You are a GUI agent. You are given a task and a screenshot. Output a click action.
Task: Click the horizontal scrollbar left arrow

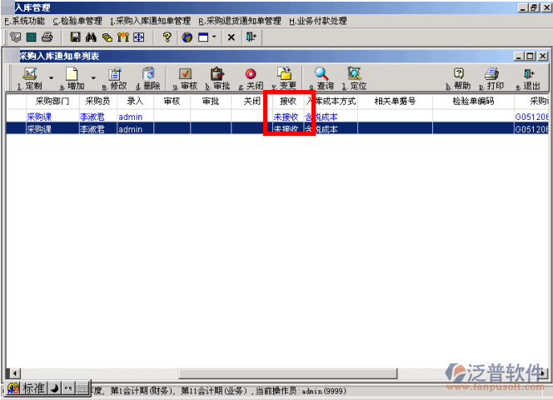(14, 373)
